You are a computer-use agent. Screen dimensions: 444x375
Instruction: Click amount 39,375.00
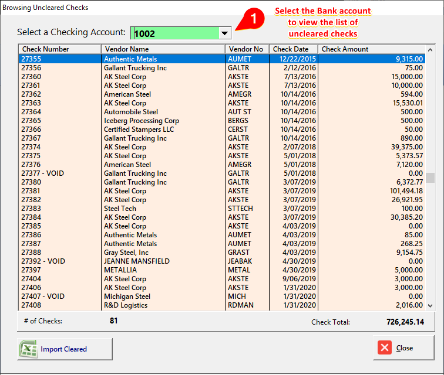[x=407, y=147]
